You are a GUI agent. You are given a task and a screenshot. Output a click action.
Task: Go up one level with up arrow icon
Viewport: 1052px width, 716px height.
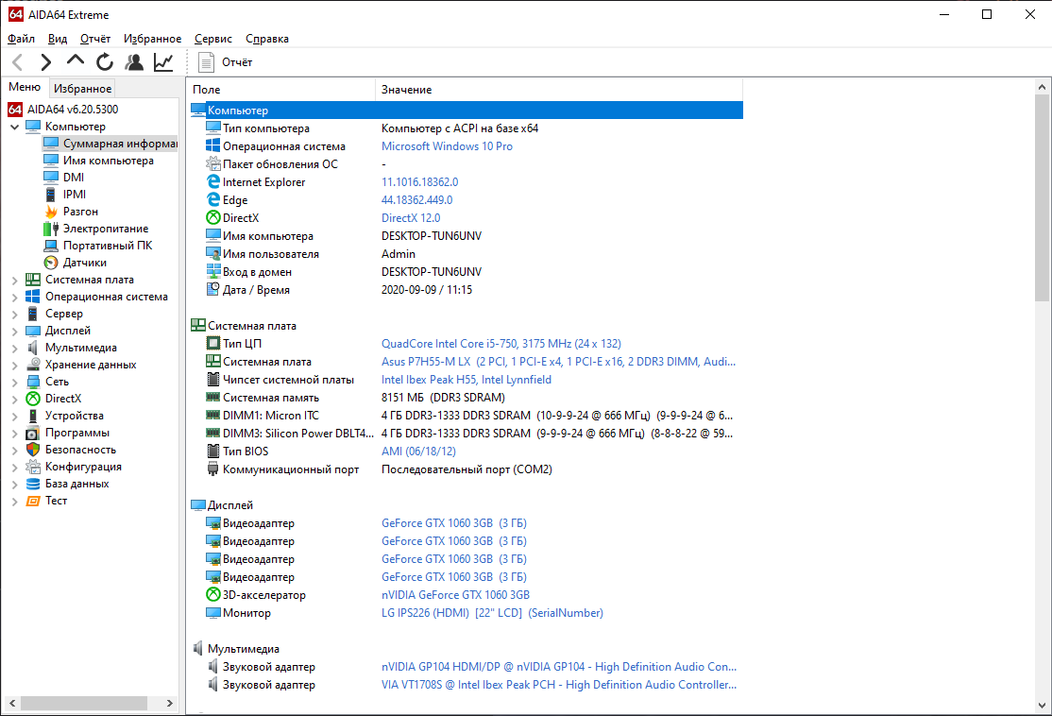(x=76, y=60)
